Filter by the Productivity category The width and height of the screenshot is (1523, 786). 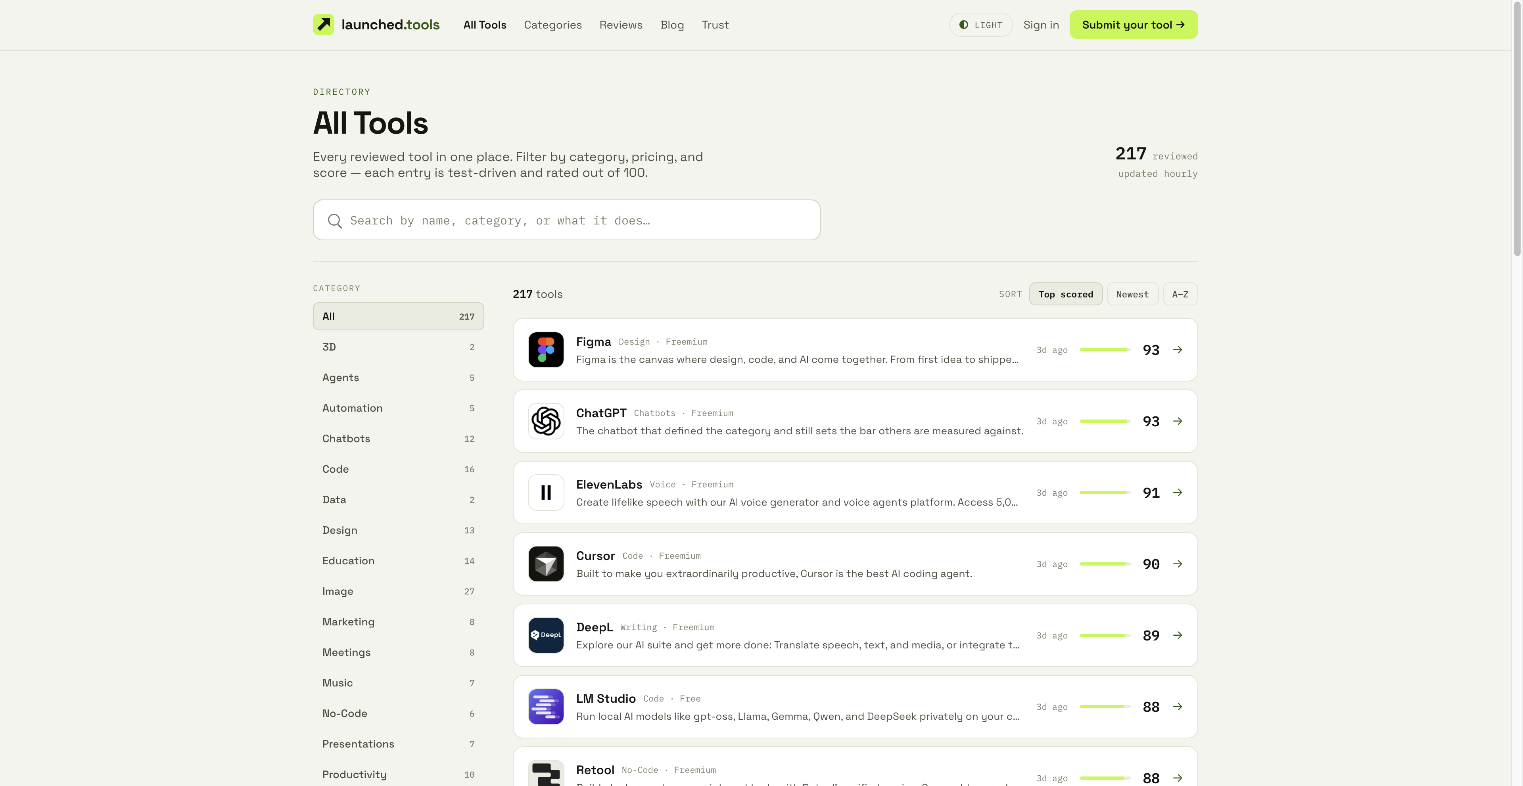399,774
